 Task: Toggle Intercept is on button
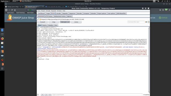pos(65,22)
